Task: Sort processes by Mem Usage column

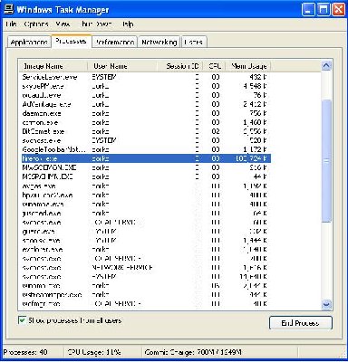Action: click(248, 66)
